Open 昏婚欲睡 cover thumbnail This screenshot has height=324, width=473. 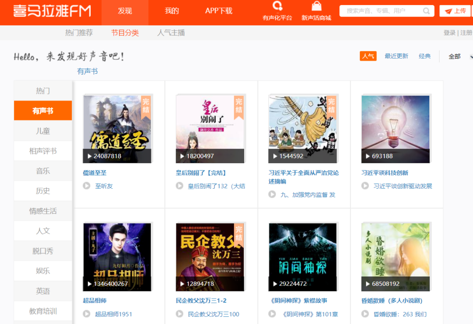pyautogui.click(x=395, y=257)
